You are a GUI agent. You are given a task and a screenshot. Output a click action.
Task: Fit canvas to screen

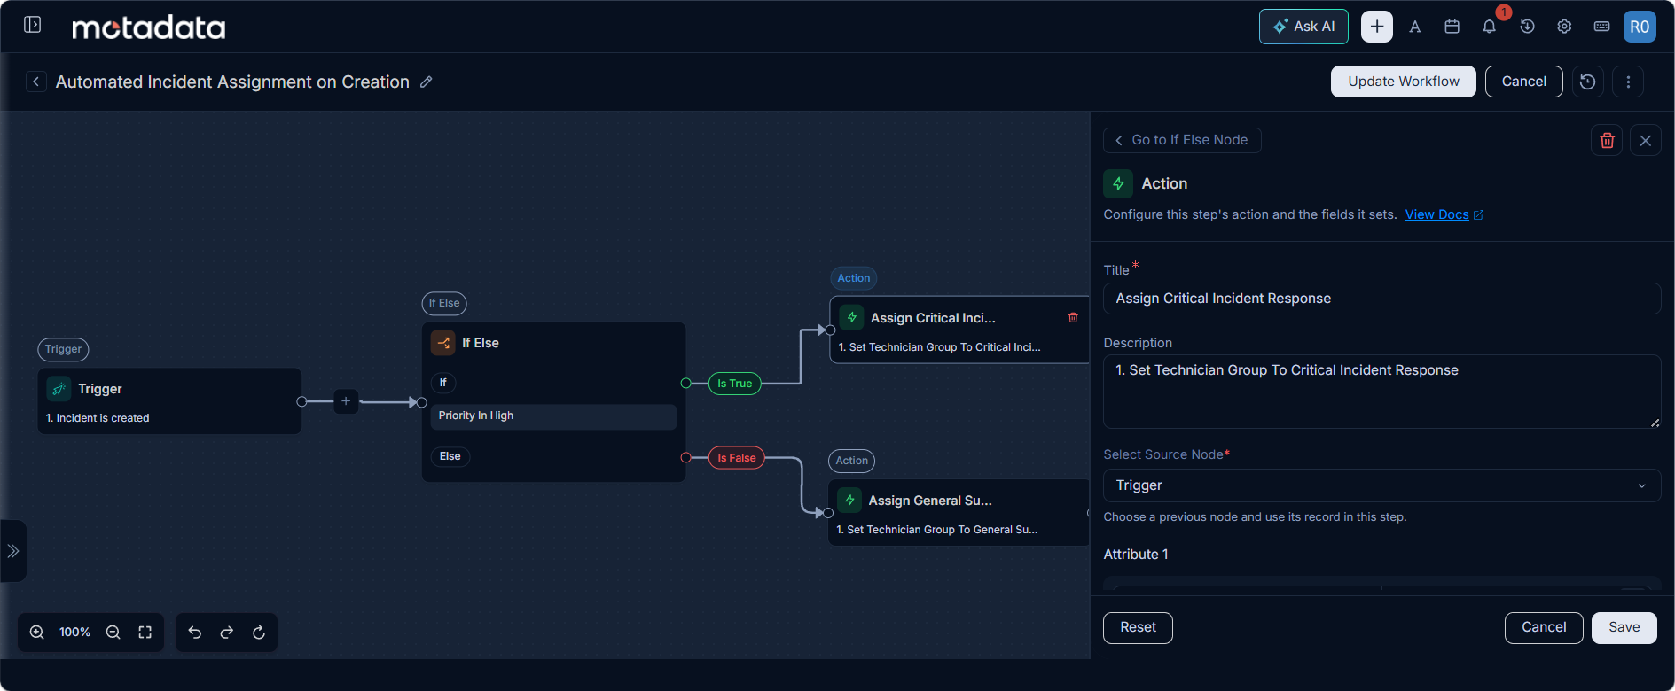(145, 633)
